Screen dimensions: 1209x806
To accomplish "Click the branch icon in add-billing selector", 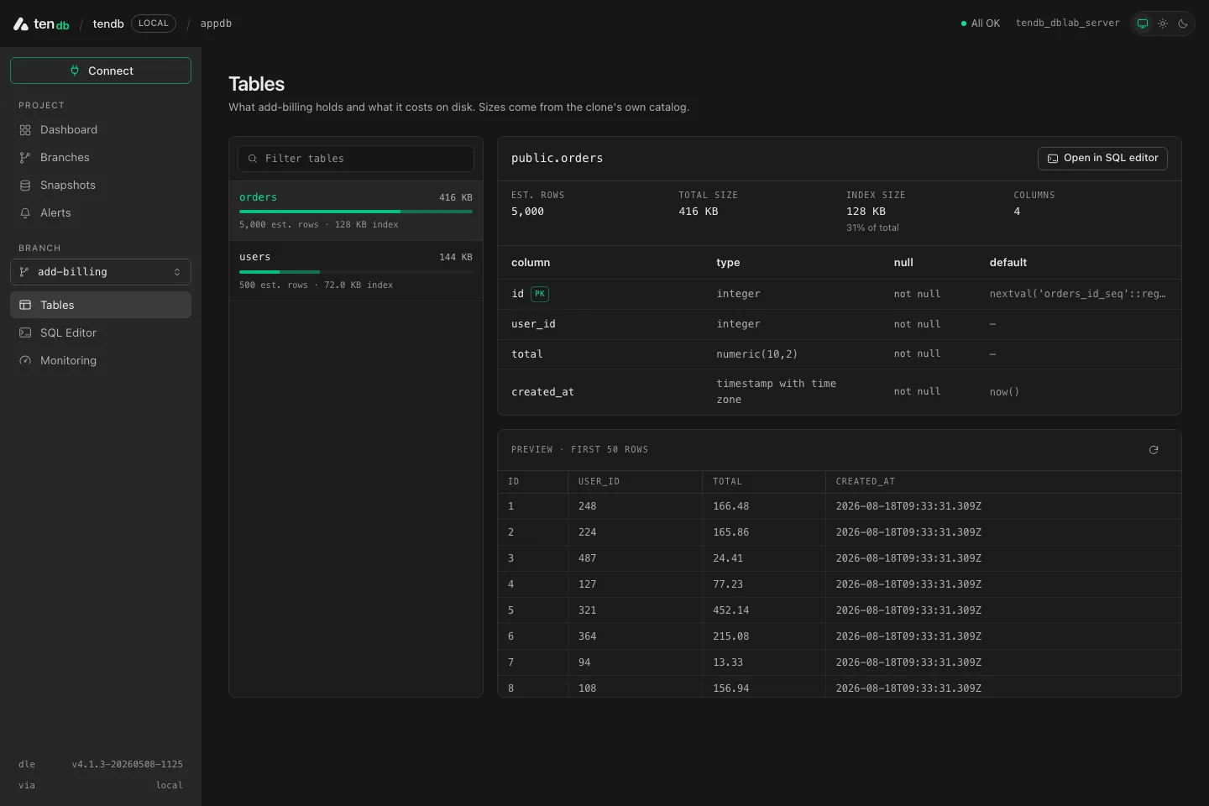I will pos(24,272).
